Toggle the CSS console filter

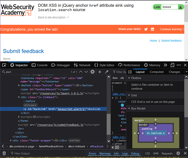[x=147, y=153]
